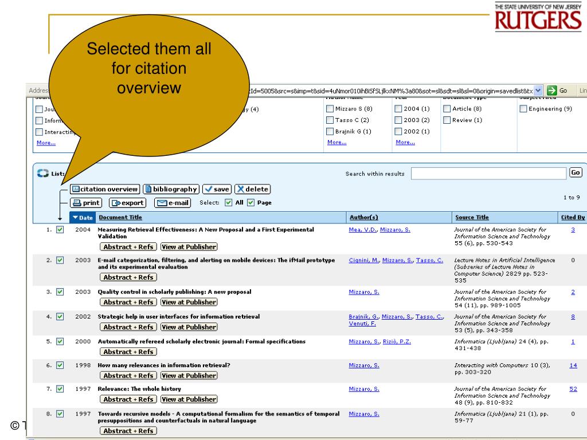Open cited by count 3 link

[573, 230]
